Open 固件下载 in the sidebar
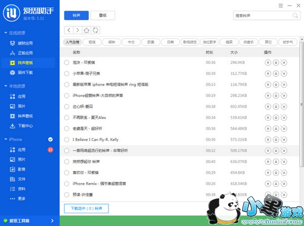 25,72
